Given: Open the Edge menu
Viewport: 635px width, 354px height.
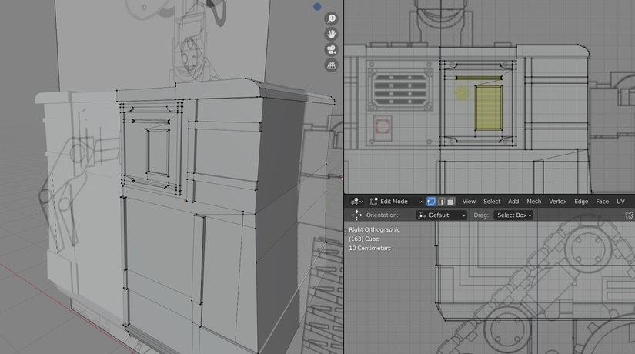Looking at the screenshot, I should [x=581, y=202].
